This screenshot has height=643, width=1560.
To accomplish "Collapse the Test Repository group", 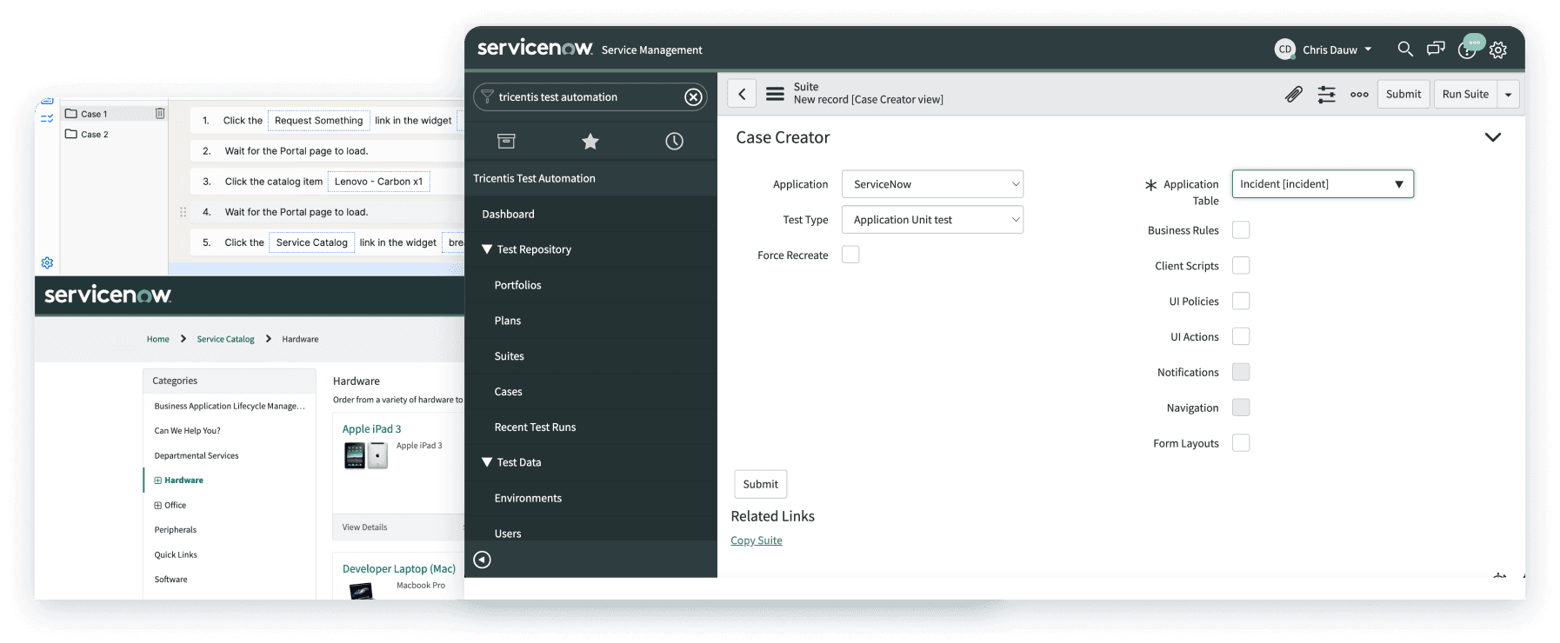I will coord(487,249).
